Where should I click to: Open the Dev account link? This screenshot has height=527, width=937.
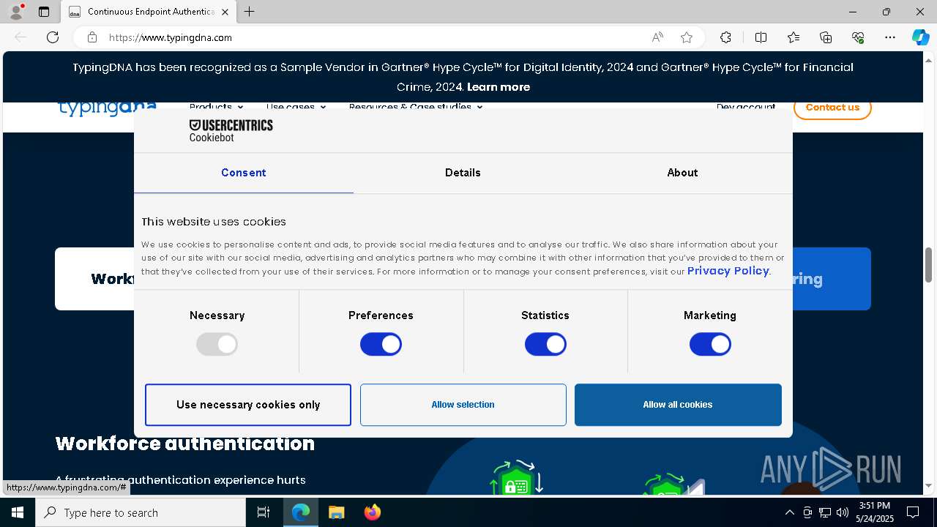[x=746, y=107]
